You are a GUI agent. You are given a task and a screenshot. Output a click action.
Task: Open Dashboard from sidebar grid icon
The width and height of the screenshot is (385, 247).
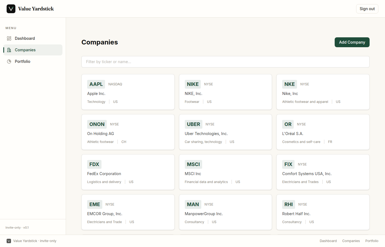tap(9, 38)
